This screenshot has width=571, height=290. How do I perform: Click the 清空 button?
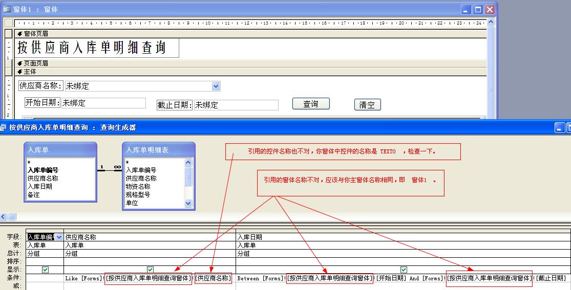click(367, 105)
